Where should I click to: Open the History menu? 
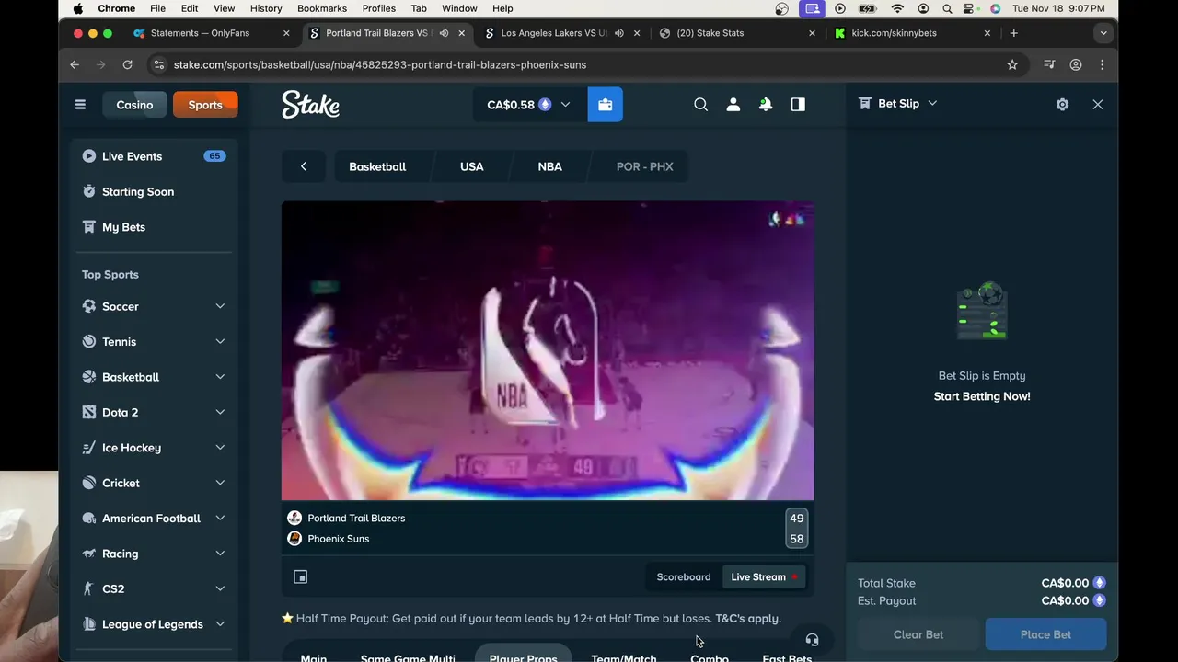coord(266,8)
